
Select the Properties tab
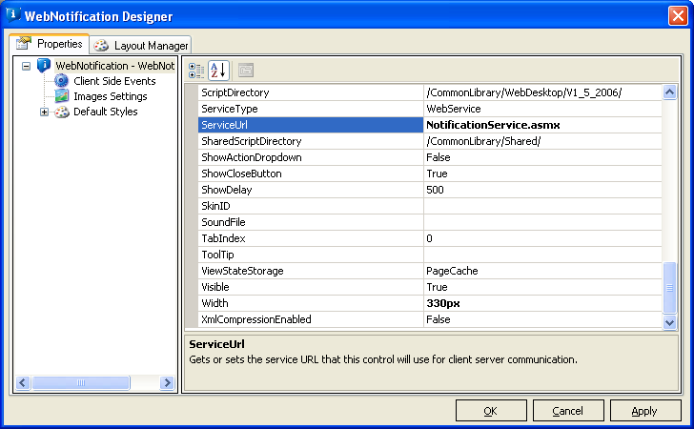[51, 44]
